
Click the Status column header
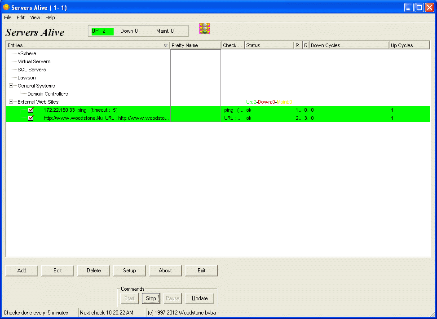click(269, 45)
